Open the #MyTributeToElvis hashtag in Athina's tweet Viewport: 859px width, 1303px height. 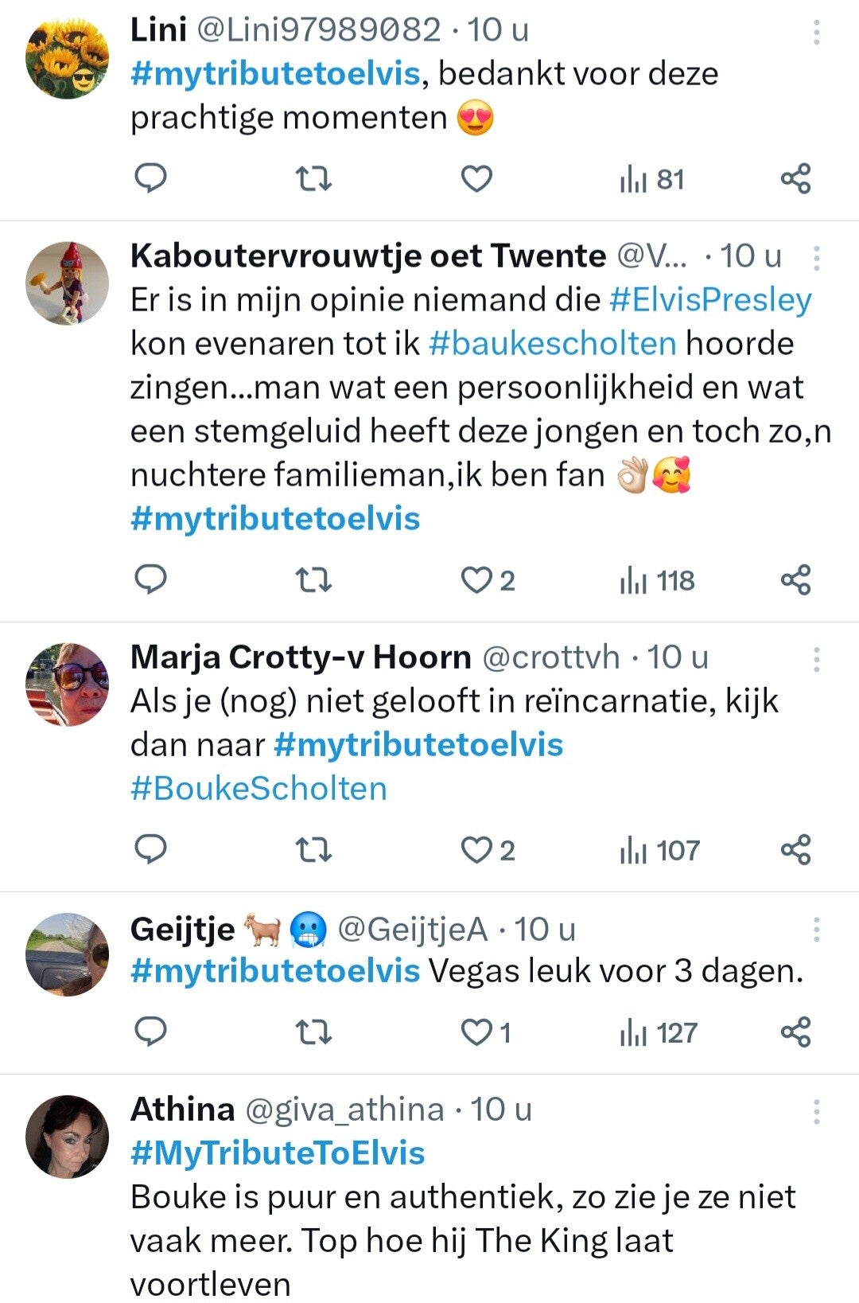click(x=278, y=1153)
